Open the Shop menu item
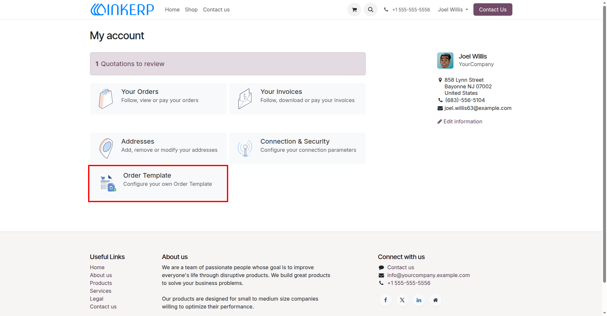The height and width of the screenshot is (316, 607). click(191, 9)
